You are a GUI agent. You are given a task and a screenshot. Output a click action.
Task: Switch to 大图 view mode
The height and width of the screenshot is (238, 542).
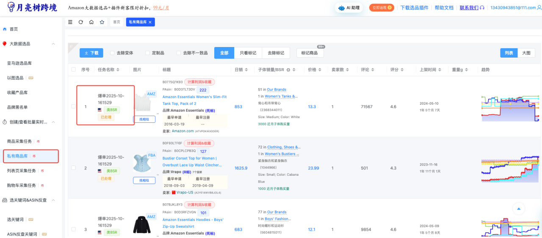[x=526, y=53]
